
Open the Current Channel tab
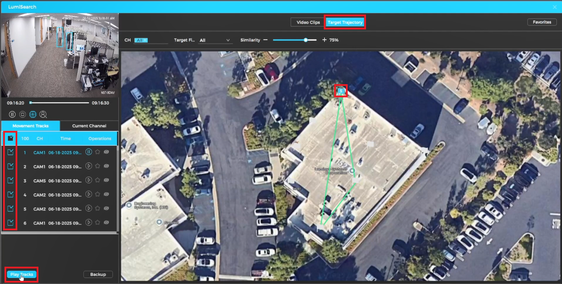[89, 126]
